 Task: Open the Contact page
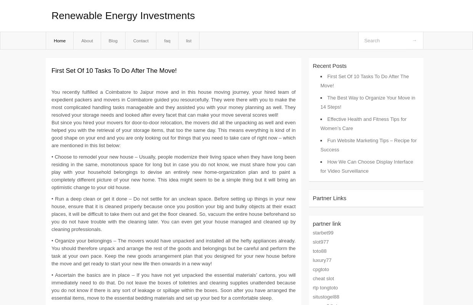click(x=141, y=40)
